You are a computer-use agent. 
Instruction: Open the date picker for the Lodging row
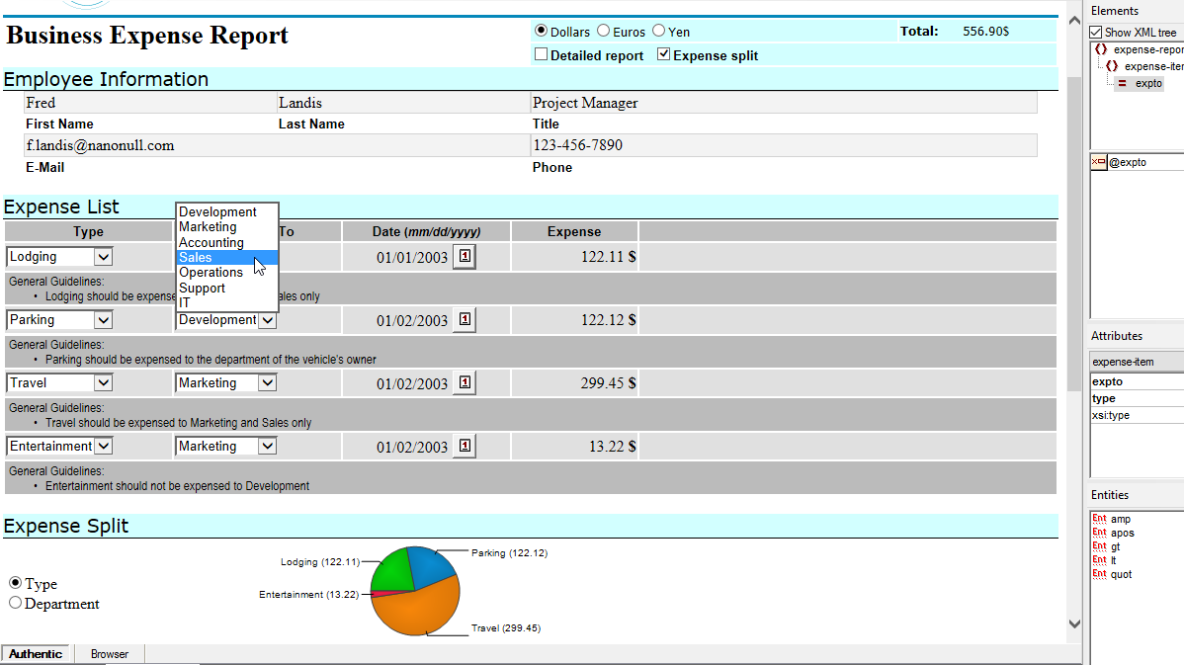point(465,257)
